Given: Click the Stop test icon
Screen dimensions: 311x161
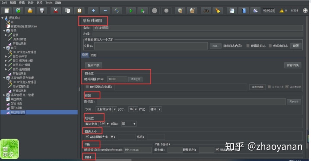Looking at the screenshot, I should [x=155, y=10].
